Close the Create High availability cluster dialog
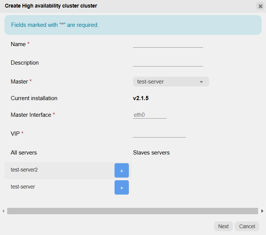This screenshot has height=235, width=266. [260, 6]
